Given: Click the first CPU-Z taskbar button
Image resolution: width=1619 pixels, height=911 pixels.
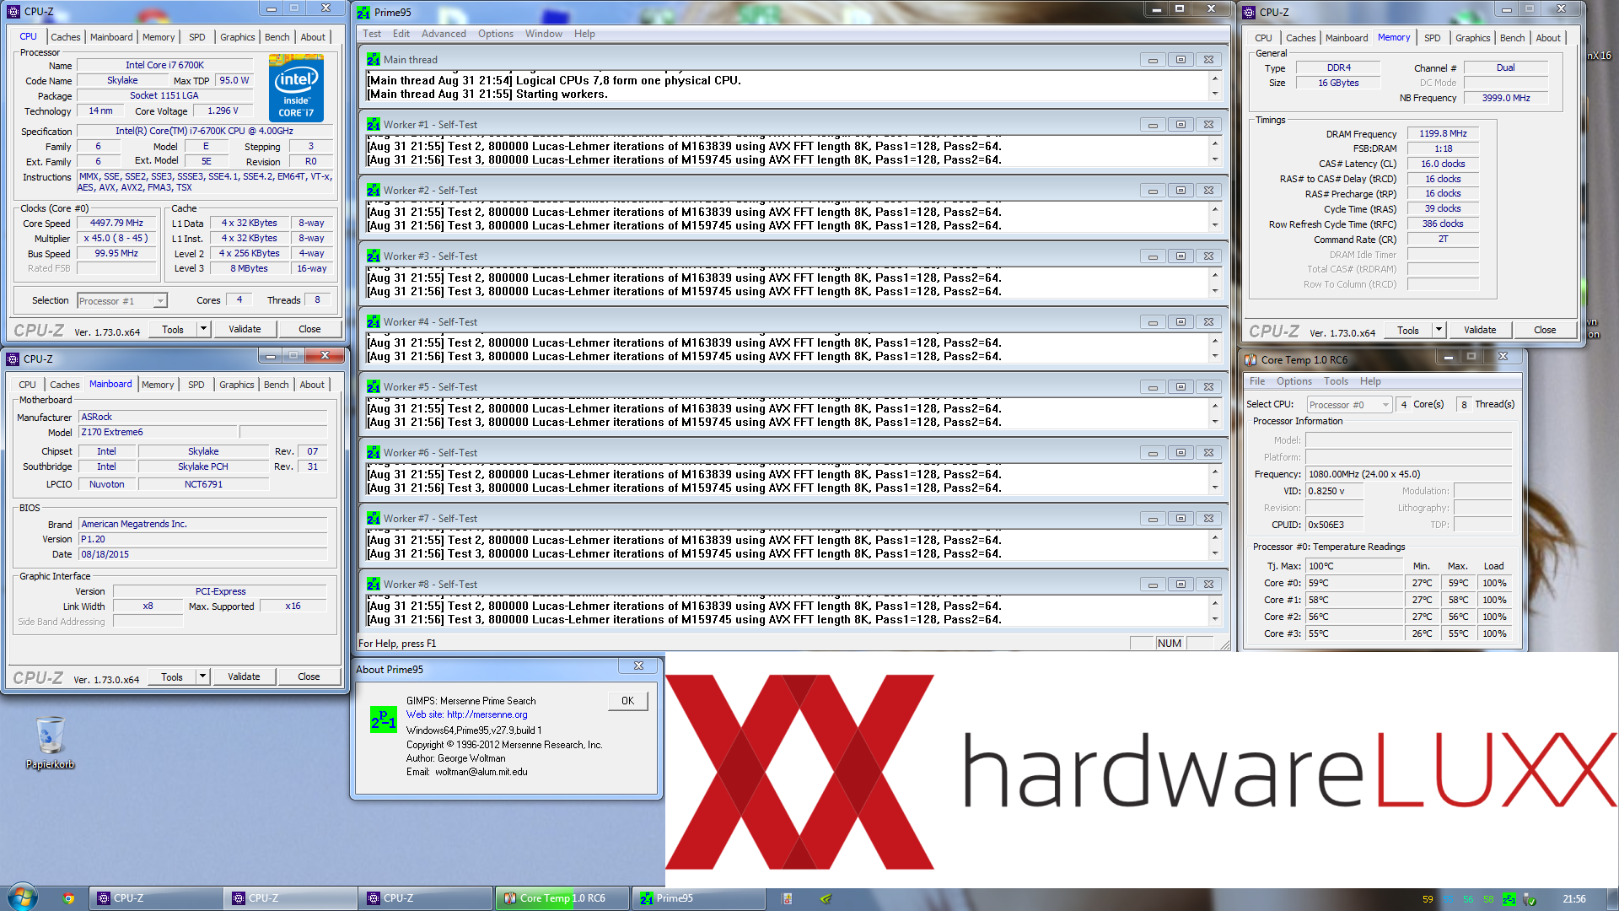Looking at the screenshot, I should click(156, 898).
